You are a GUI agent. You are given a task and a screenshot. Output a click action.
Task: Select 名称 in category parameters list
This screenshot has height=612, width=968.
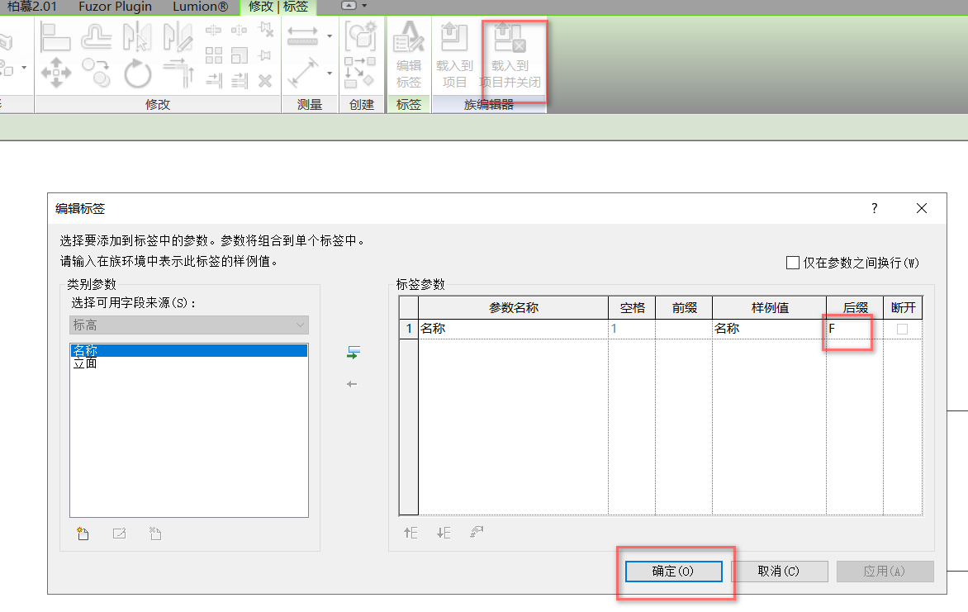tap(189, 350)
